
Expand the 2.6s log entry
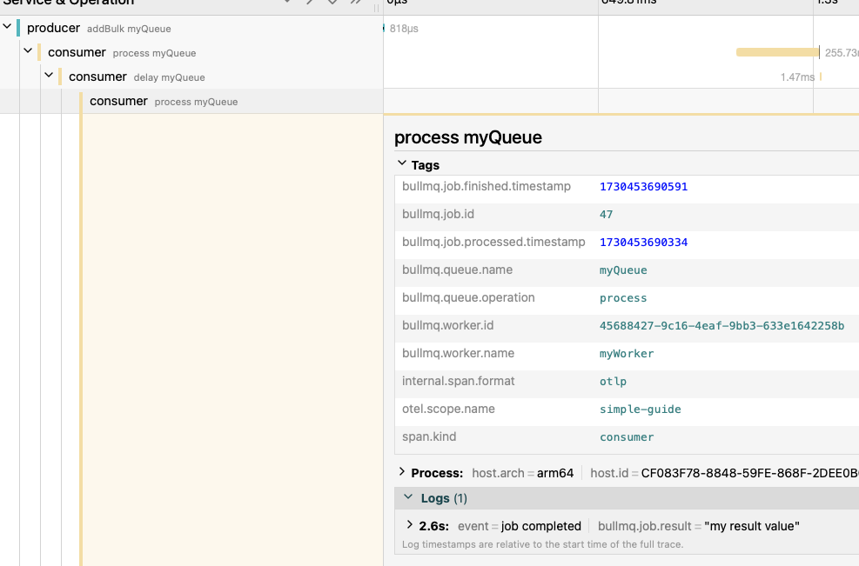pyautogui.click(x=410, y=525)
